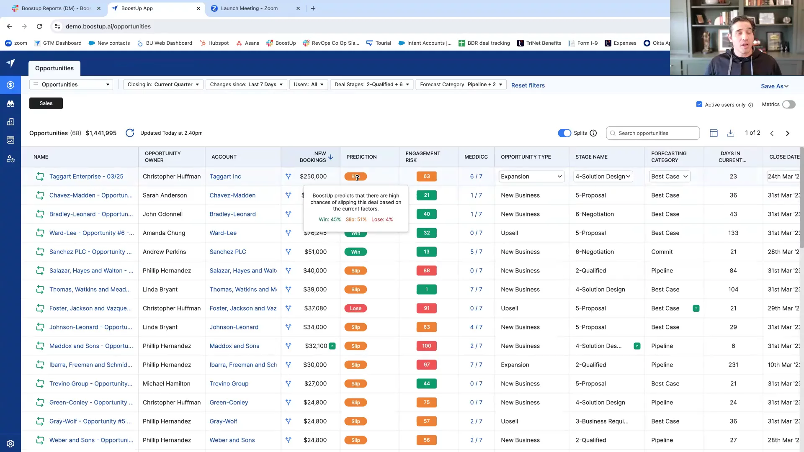Switch to Launch Meeting Zoom browser tab
The width and height of the screenshot is (804, 452).
[x=249, y=8]
